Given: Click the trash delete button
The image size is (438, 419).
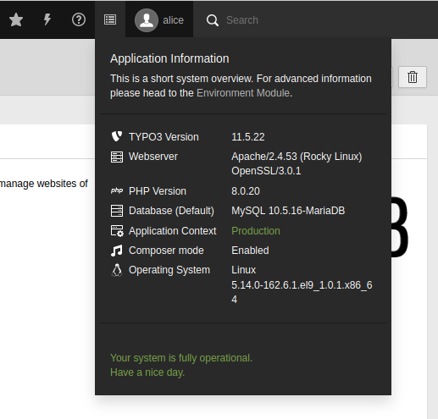Looking at the screenshot, I should [413, 77].
